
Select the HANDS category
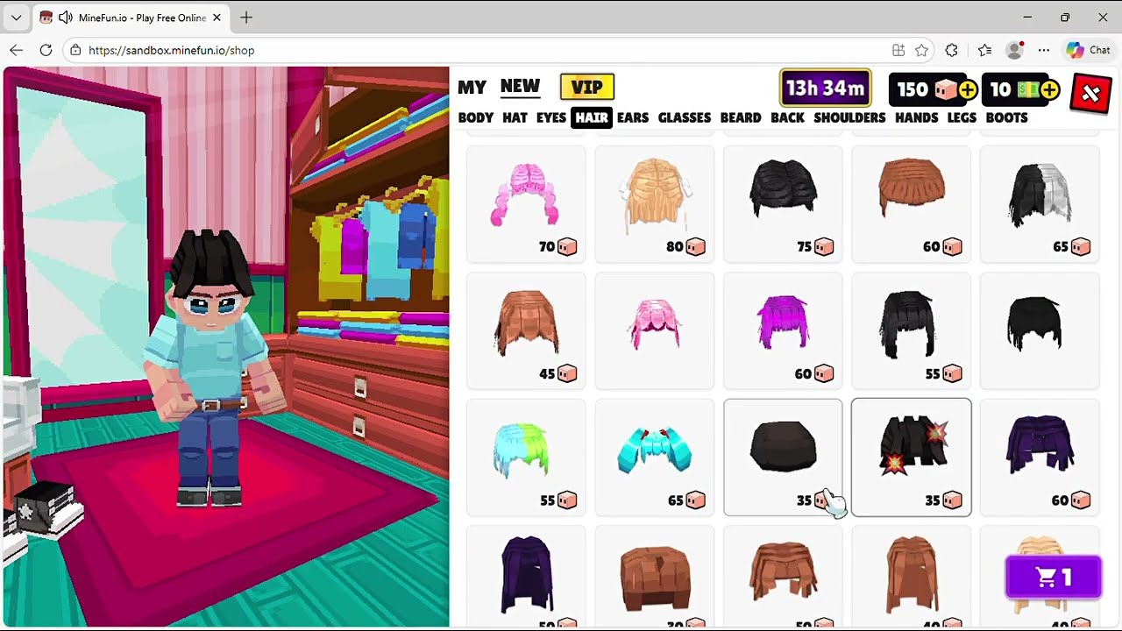(917, 117)
